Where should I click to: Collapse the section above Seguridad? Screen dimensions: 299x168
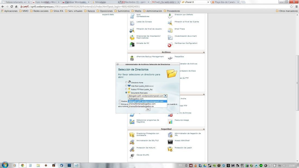[204, 94]
